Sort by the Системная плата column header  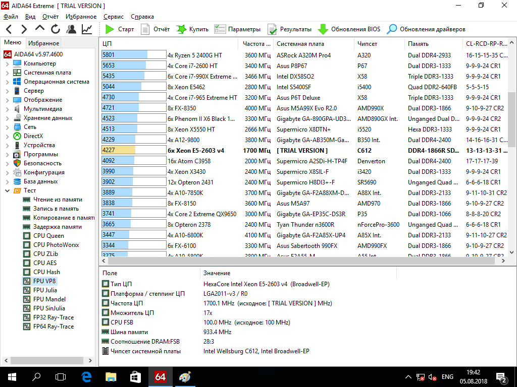coord(313,44)
